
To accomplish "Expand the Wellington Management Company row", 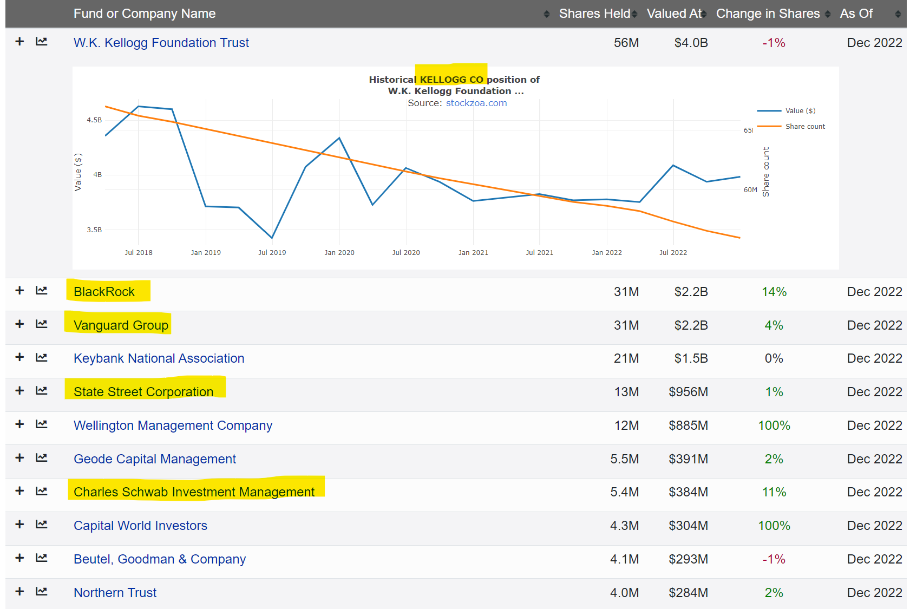I will pyautogui.click(x=19, y=424).
